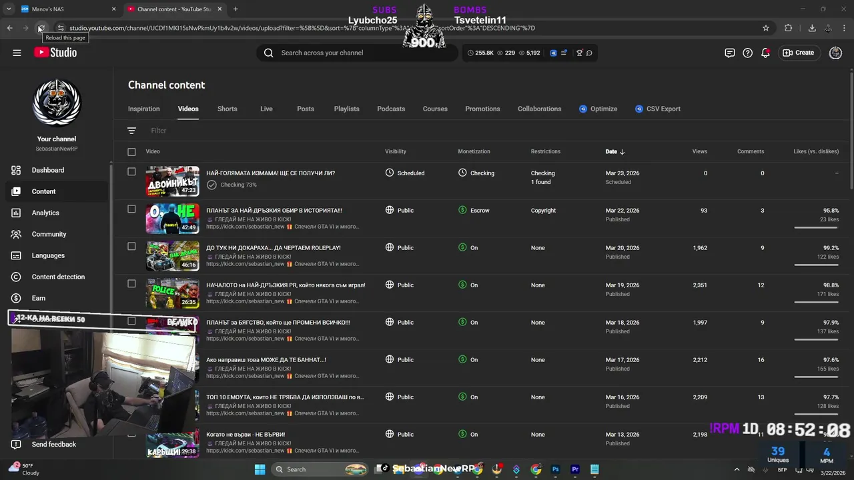Image resolution: width=854 pixels, height=480 pixels.
Task: Click the 95.8% likes ratio bar
Action: [817, 227]
